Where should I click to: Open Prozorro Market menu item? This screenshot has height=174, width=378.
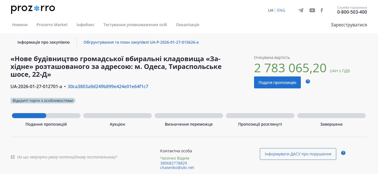pos(52,25)
